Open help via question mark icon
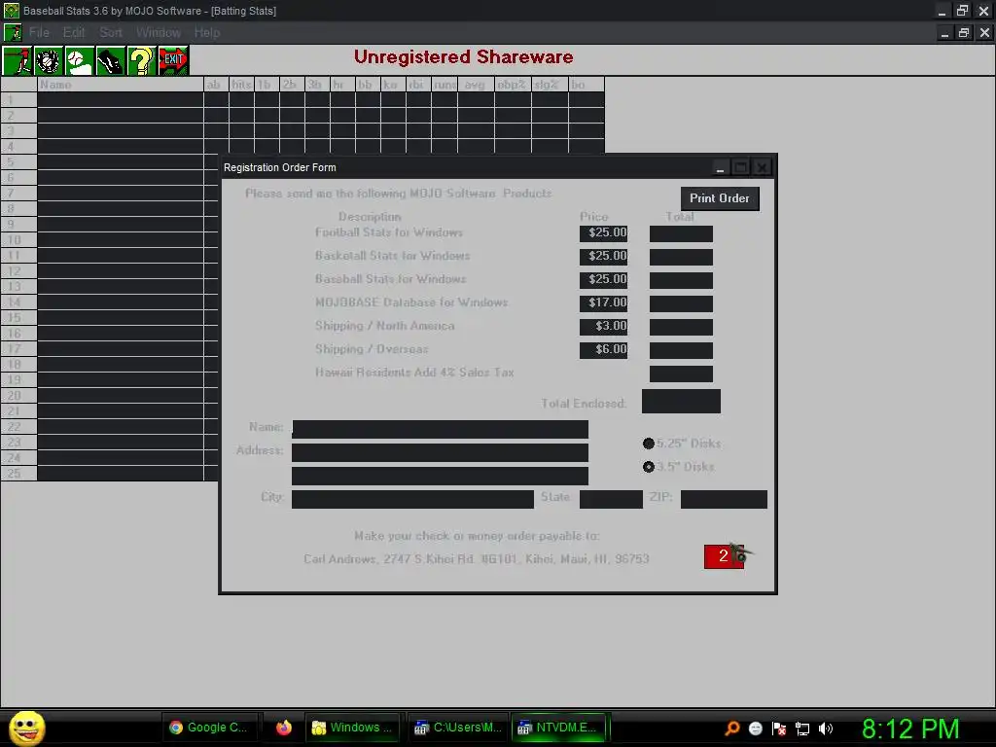Screen dimensions: 996x747 click(142, 61)
